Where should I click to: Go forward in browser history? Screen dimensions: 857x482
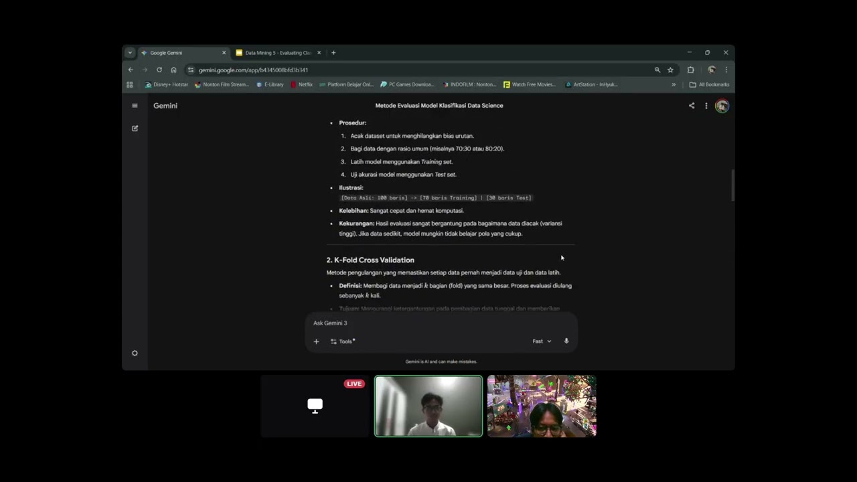(145, 70)
